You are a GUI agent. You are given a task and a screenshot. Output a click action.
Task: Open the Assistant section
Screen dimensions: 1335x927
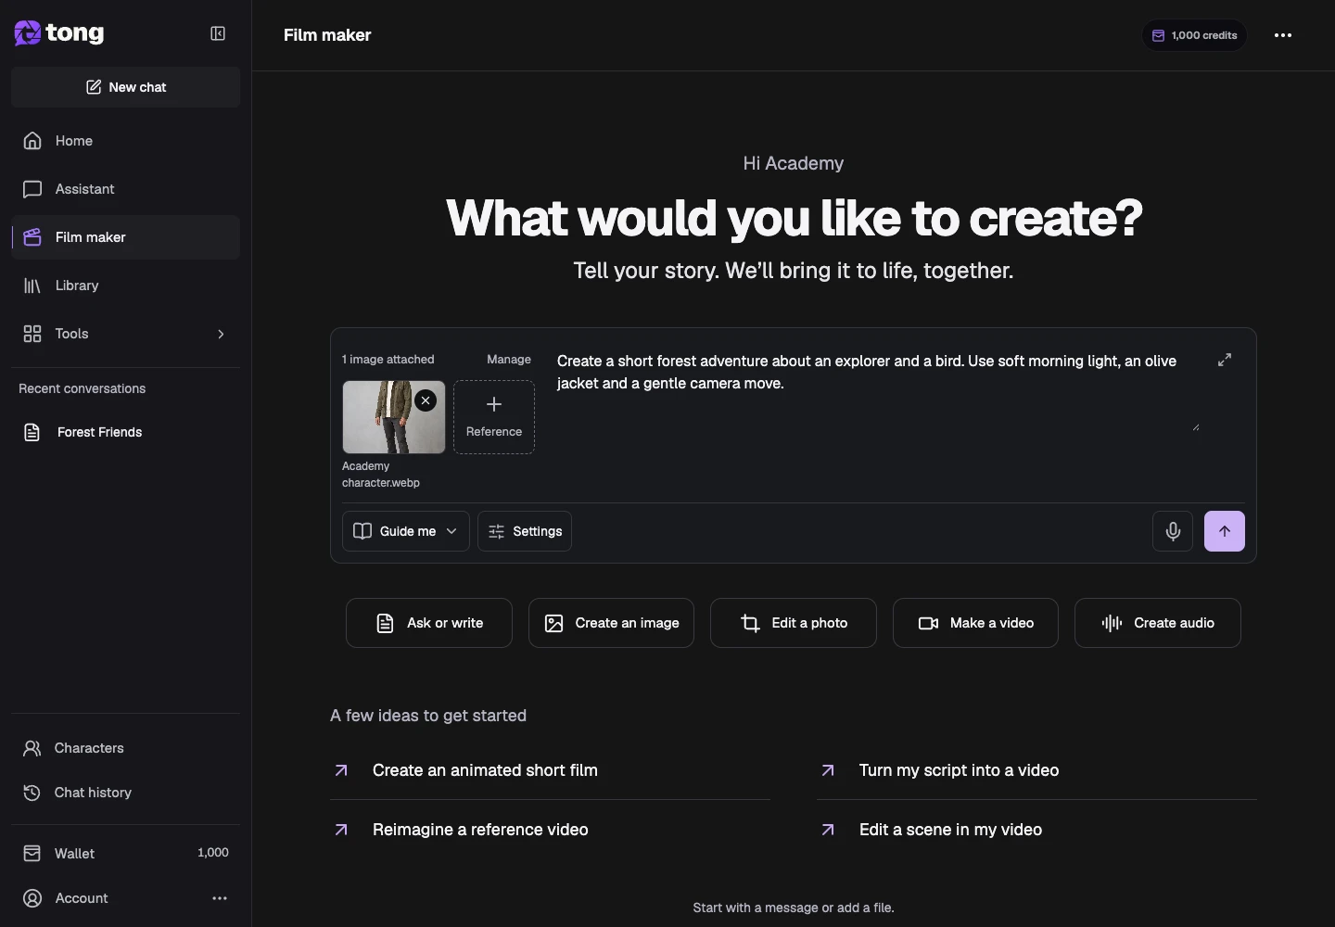pos(126,189)
